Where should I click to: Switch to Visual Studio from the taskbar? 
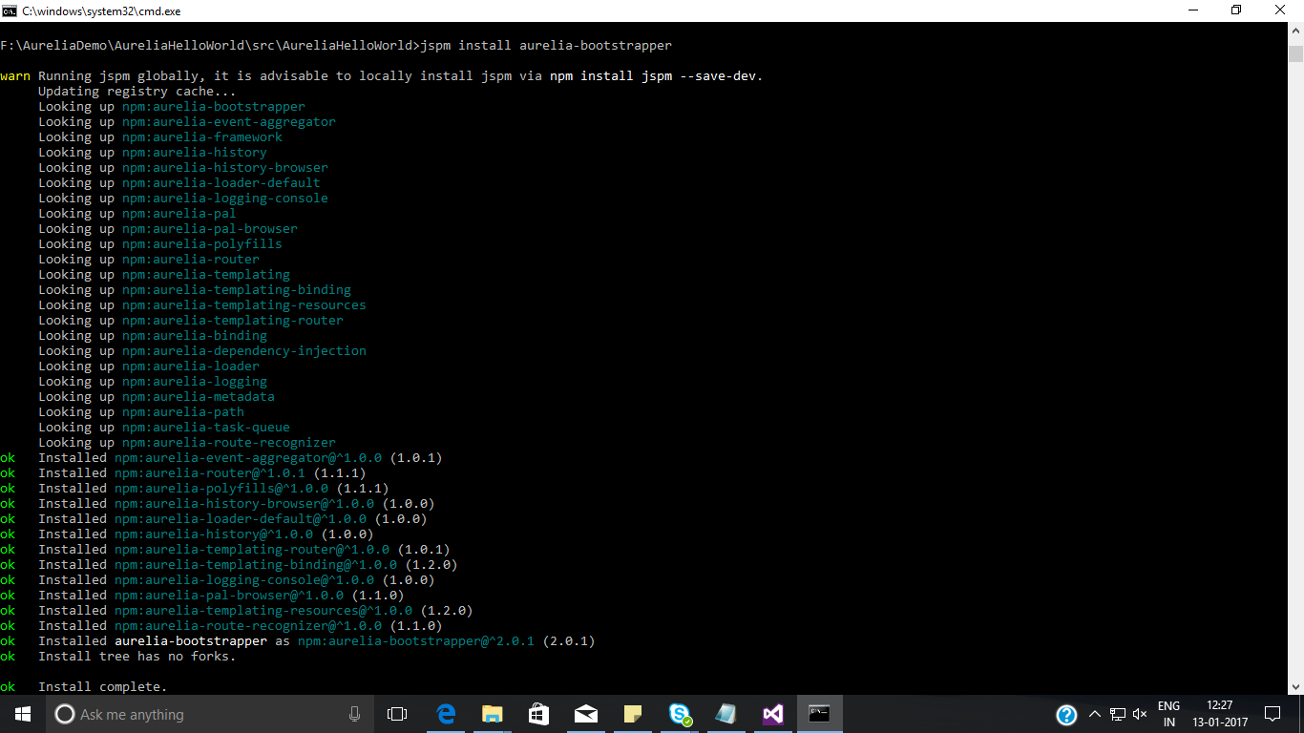click(773, 714)
